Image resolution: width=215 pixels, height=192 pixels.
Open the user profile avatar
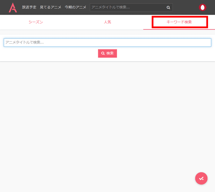pos(203,7)
